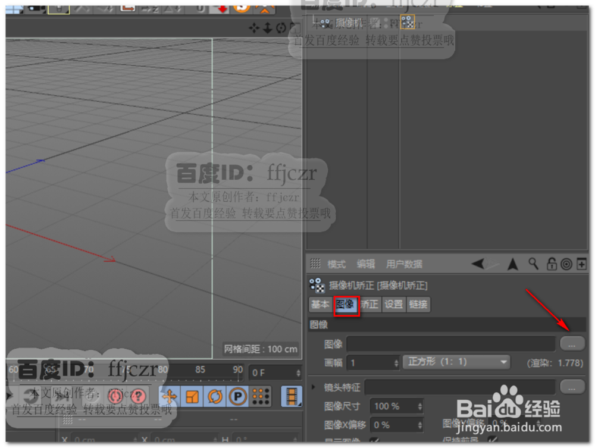The width and height of the screenshot is (595, 448).
Task: Click the 图像尺寸 percentage field
Action: tap(393, 407)
